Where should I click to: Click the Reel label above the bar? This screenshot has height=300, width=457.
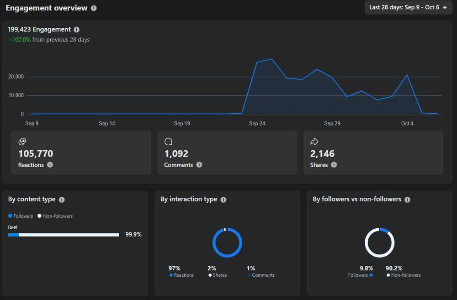[12, 227]
